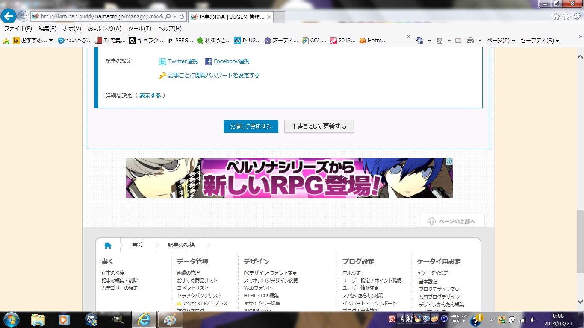Open the P4U2 bookmark

point(247,41)
